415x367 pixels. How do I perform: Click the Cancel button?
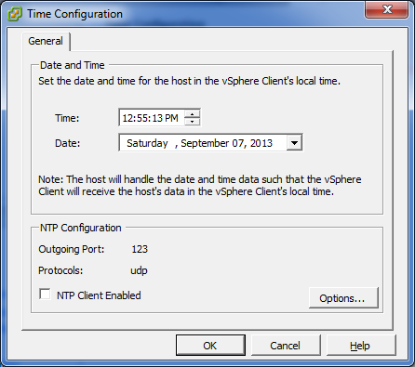click(x=286, y=346)
